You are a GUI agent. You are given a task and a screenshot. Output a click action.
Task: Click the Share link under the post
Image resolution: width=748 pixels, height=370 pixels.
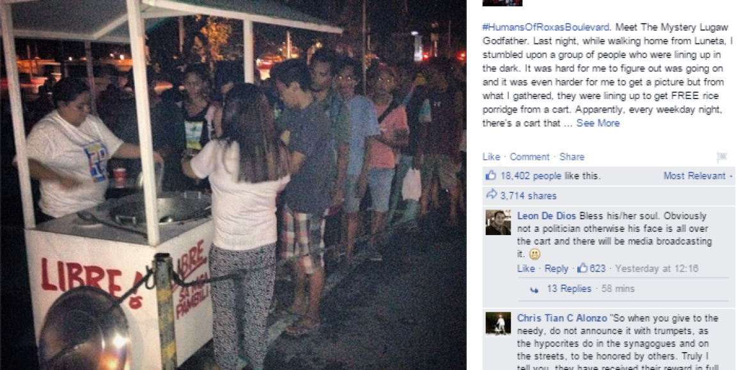click(x=572, y=157)
